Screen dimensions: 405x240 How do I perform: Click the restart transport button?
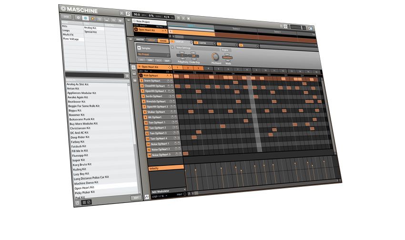179,18
